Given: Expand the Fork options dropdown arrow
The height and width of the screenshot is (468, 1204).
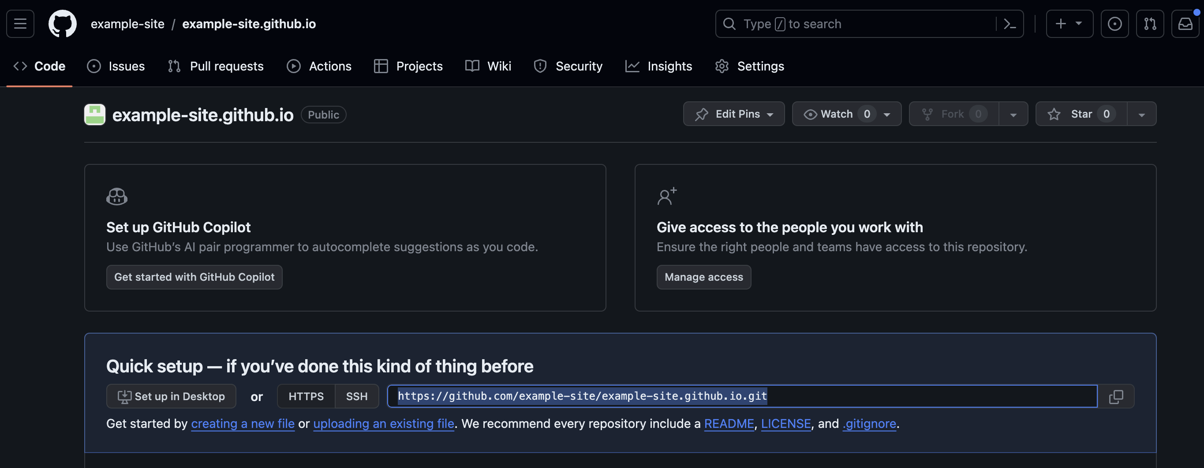Looking at the screenshot, I should [x=1014, y=114].
